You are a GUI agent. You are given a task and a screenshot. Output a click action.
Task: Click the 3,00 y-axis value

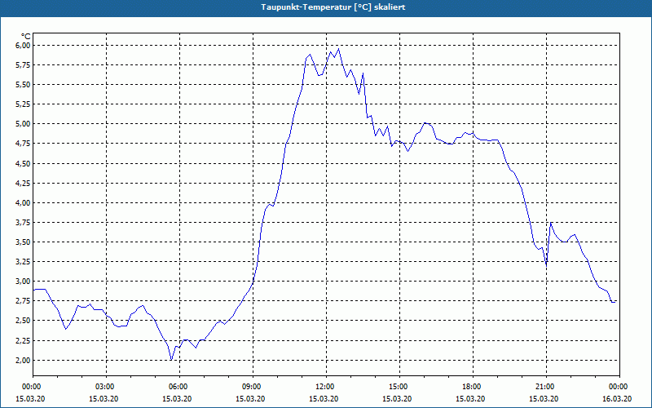[23, 282]
